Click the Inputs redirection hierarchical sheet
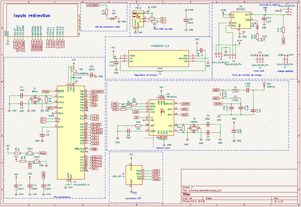This screenshot has height=207, width=301. [42, 20]
